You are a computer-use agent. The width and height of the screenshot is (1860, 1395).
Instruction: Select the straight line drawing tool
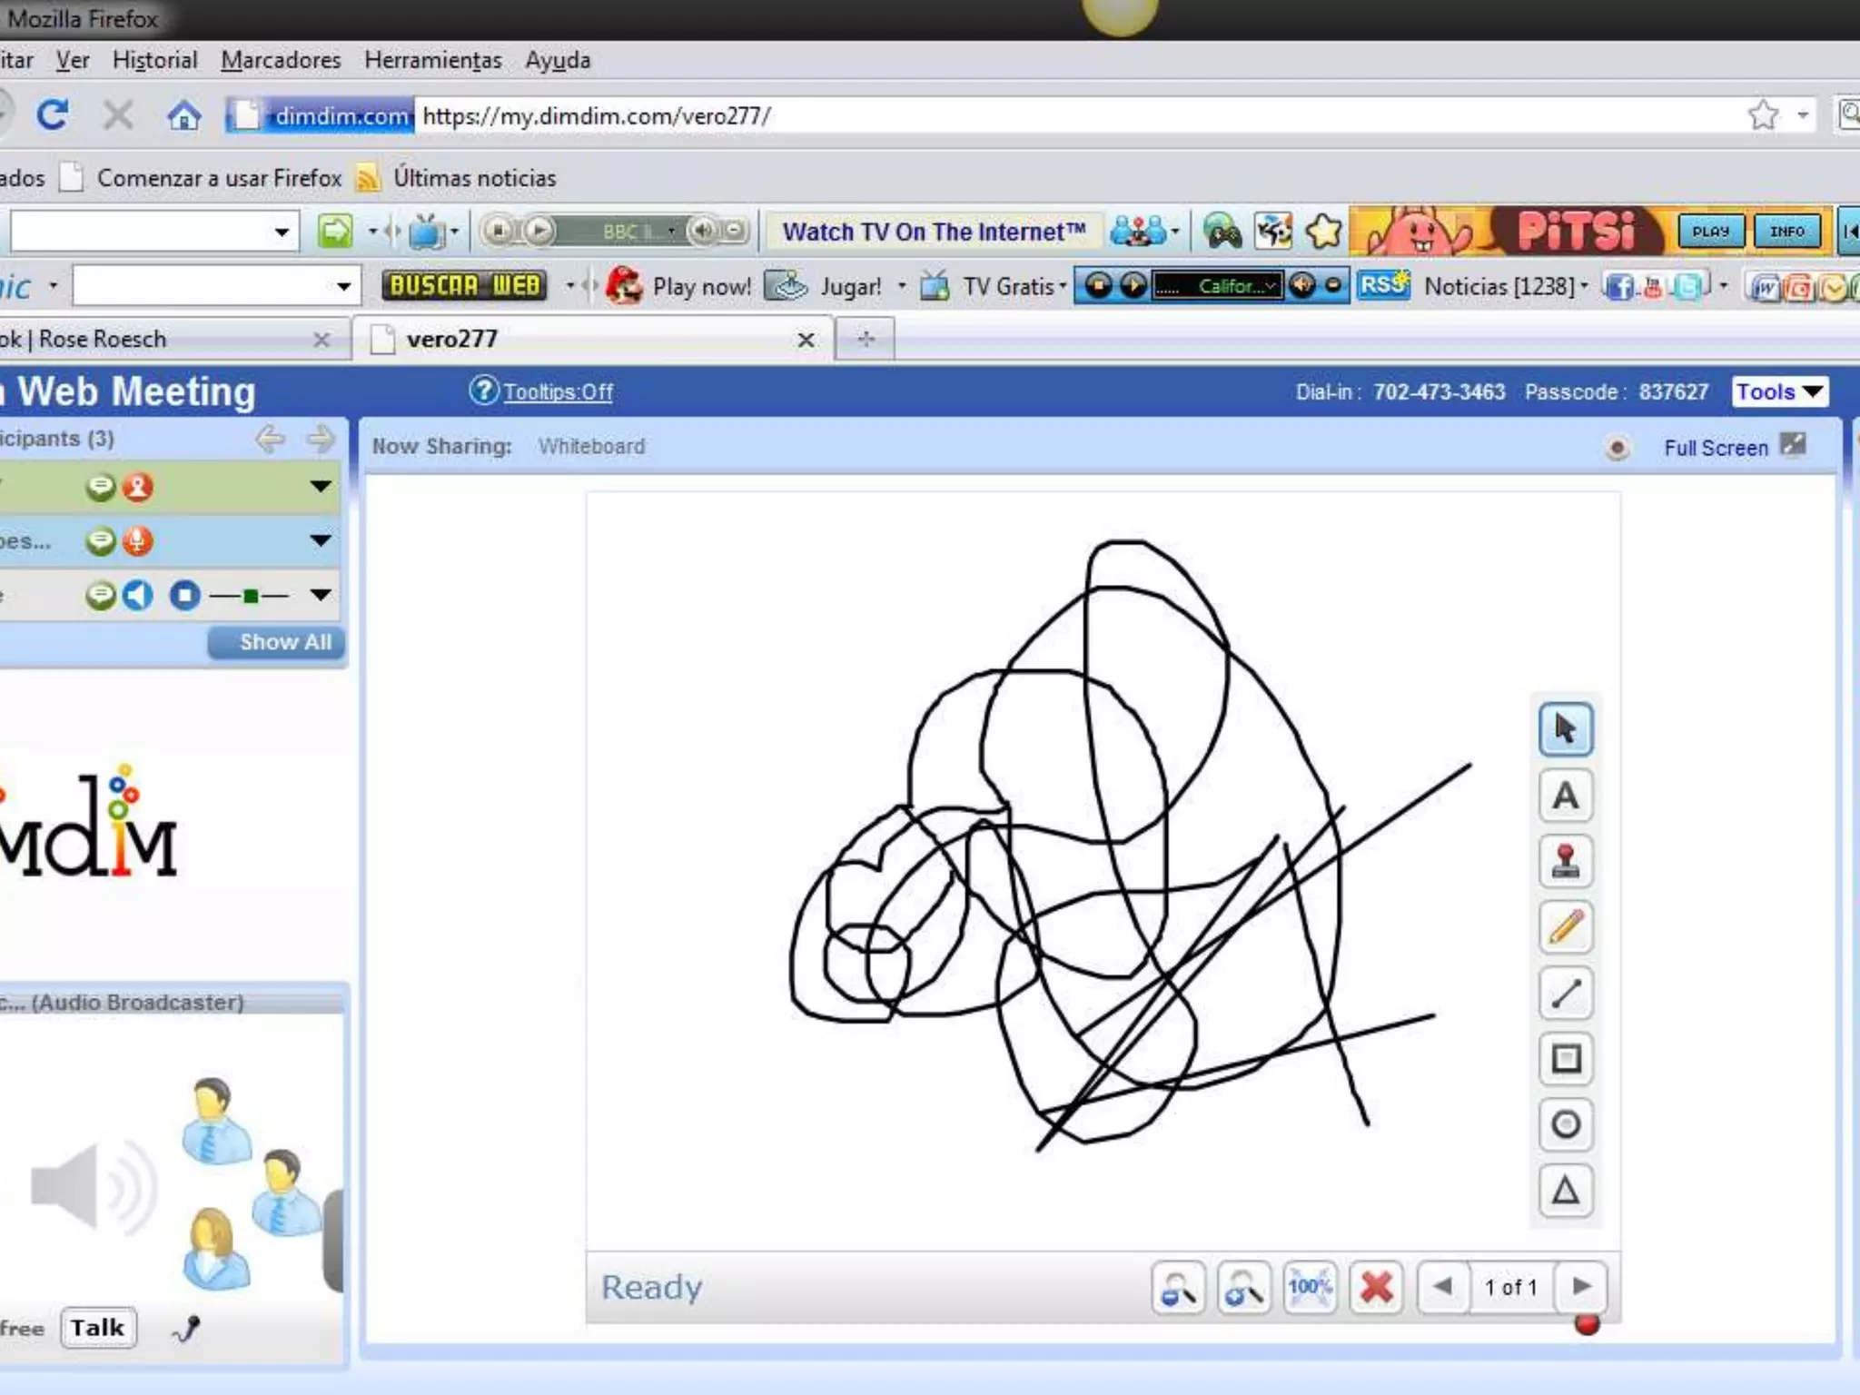[1565, 993]
